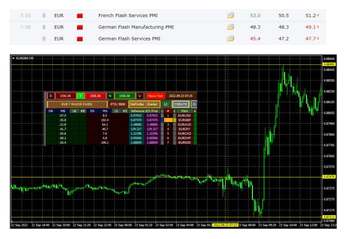Screen dimensions: 347x239
Task: Click red impact icon for German Flash Manufacturing PMI
Action: pyautogui.click(x=79, y=27)
